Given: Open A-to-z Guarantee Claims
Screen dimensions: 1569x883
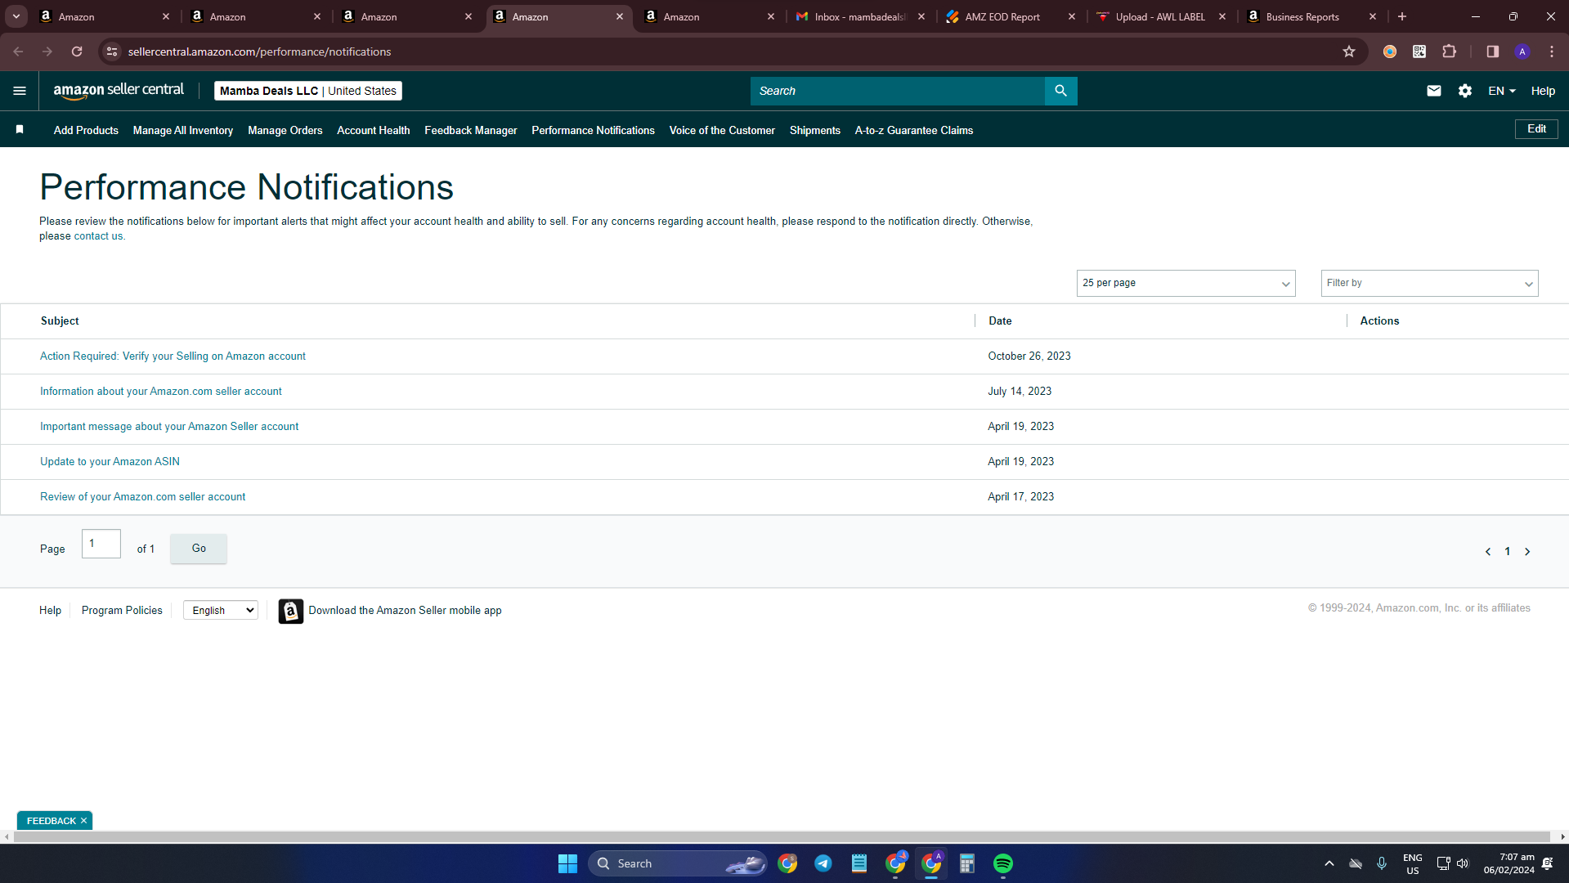Looking at the screenshot, I should [914, 130].
